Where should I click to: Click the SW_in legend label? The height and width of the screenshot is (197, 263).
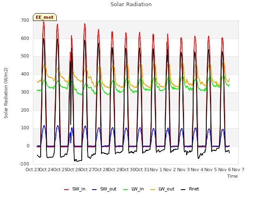(78, 189)
